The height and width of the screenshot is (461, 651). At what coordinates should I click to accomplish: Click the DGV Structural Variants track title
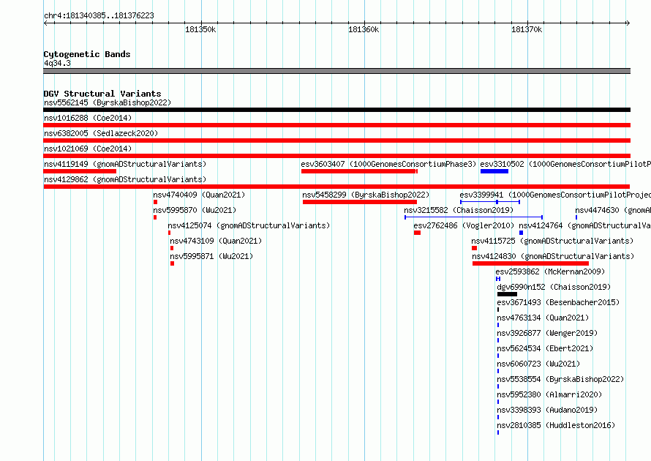(102, 94)
